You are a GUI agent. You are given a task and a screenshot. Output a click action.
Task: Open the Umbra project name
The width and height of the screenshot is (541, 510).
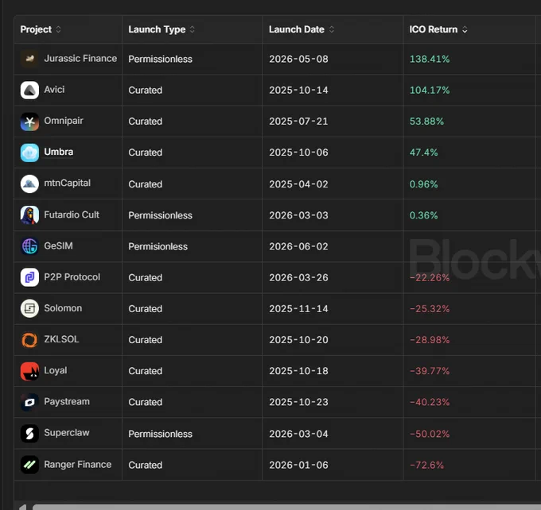[x=59, y=152]
